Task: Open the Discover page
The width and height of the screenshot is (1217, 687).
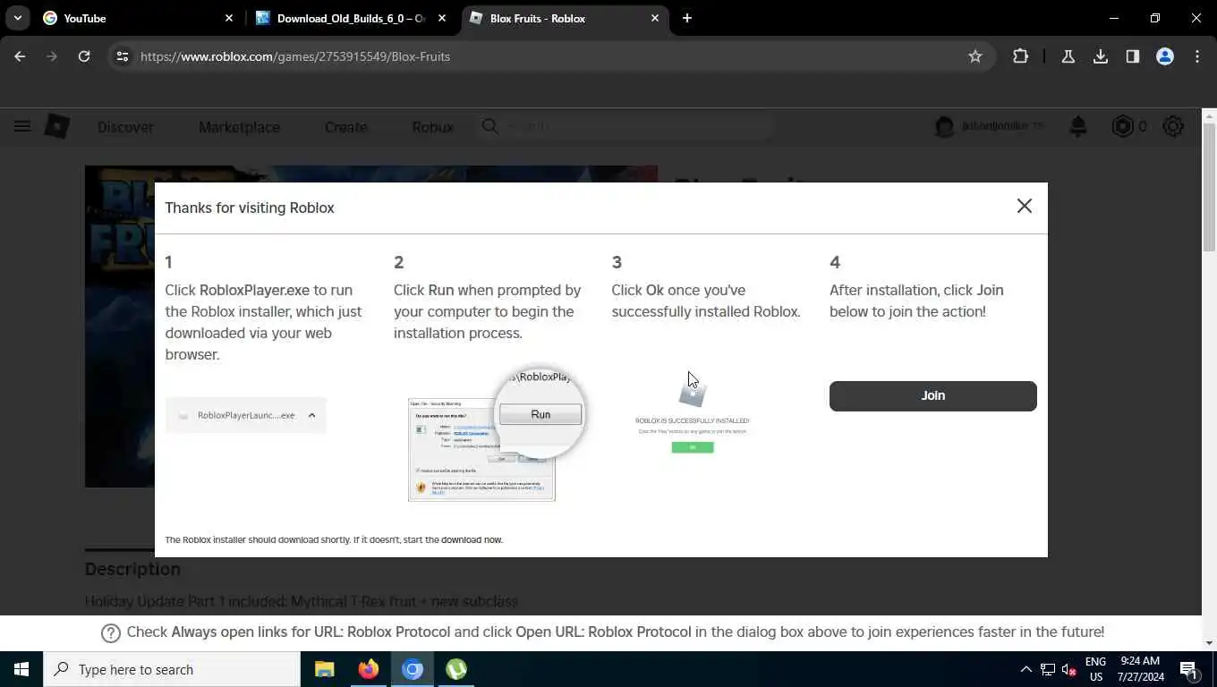Action: 125,127
